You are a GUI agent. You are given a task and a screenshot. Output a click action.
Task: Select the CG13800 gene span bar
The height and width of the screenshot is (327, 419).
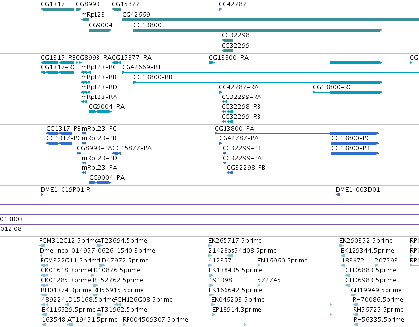tap(258, 30)
